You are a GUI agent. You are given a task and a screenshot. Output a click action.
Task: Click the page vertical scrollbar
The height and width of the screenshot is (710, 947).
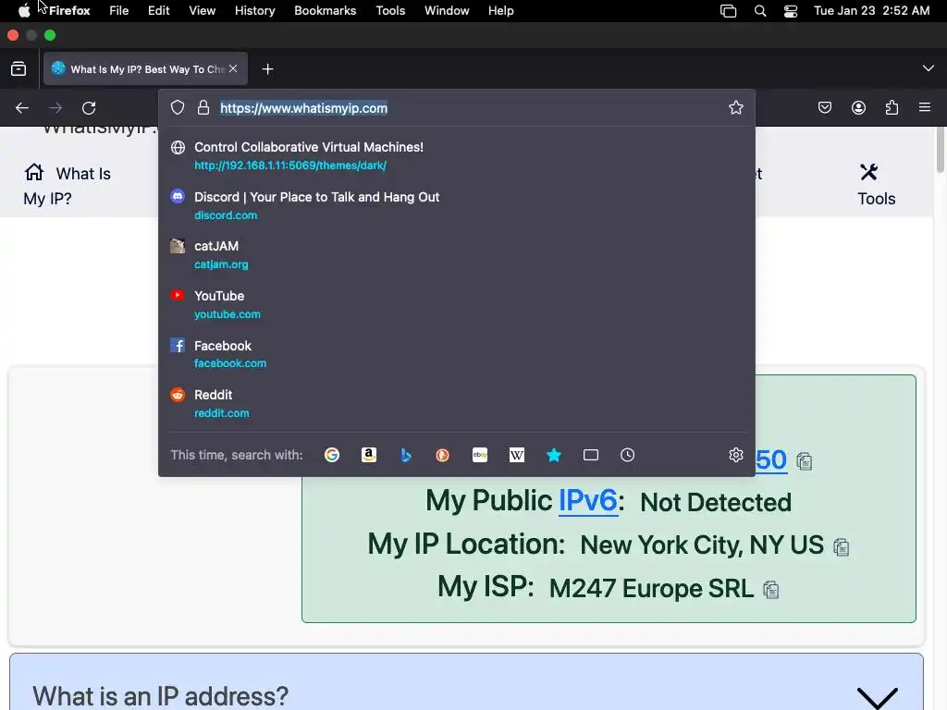coord(940,150)
